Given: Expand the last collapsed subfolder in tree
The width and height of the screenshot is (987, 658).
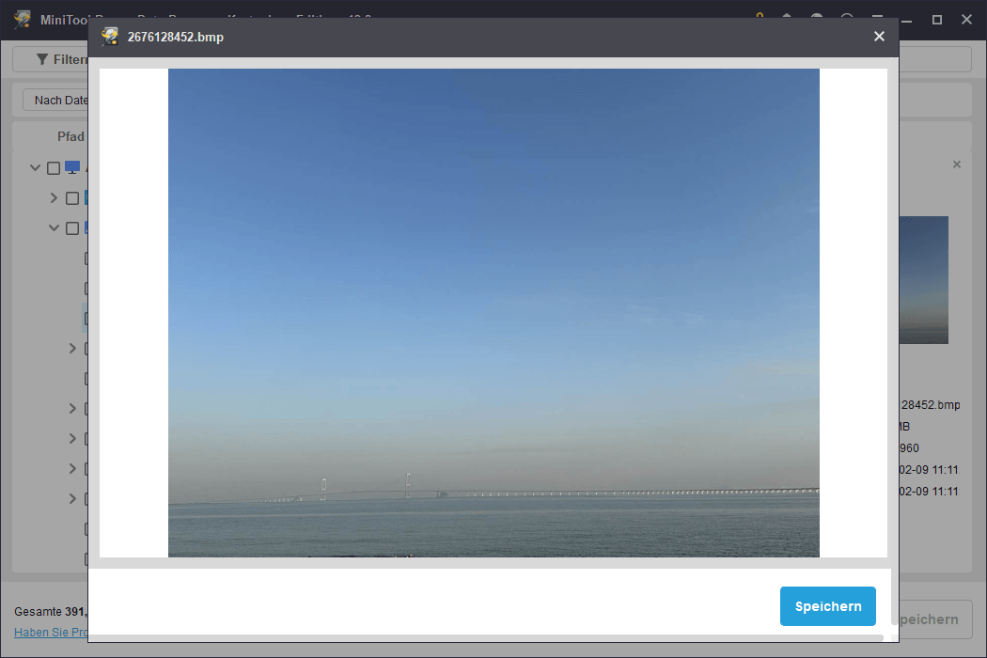Looking at the screenshot, I should (x=73, y=499).
